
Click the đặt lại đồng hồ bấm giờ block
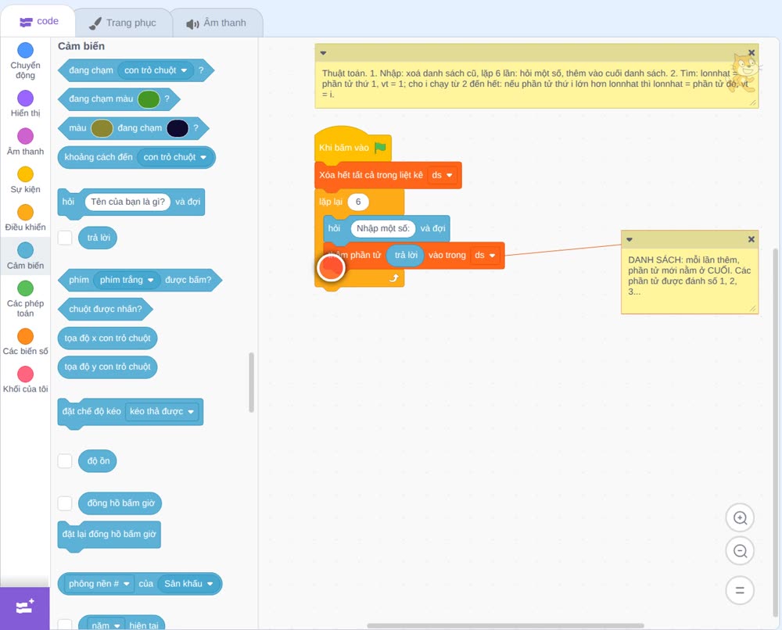[x=109, y=535]
